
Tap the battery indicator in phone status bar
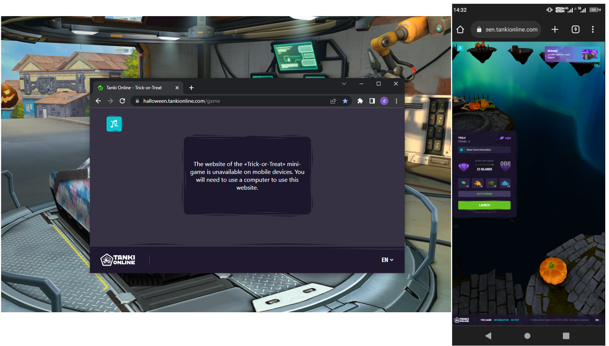(x=595, y=10)
